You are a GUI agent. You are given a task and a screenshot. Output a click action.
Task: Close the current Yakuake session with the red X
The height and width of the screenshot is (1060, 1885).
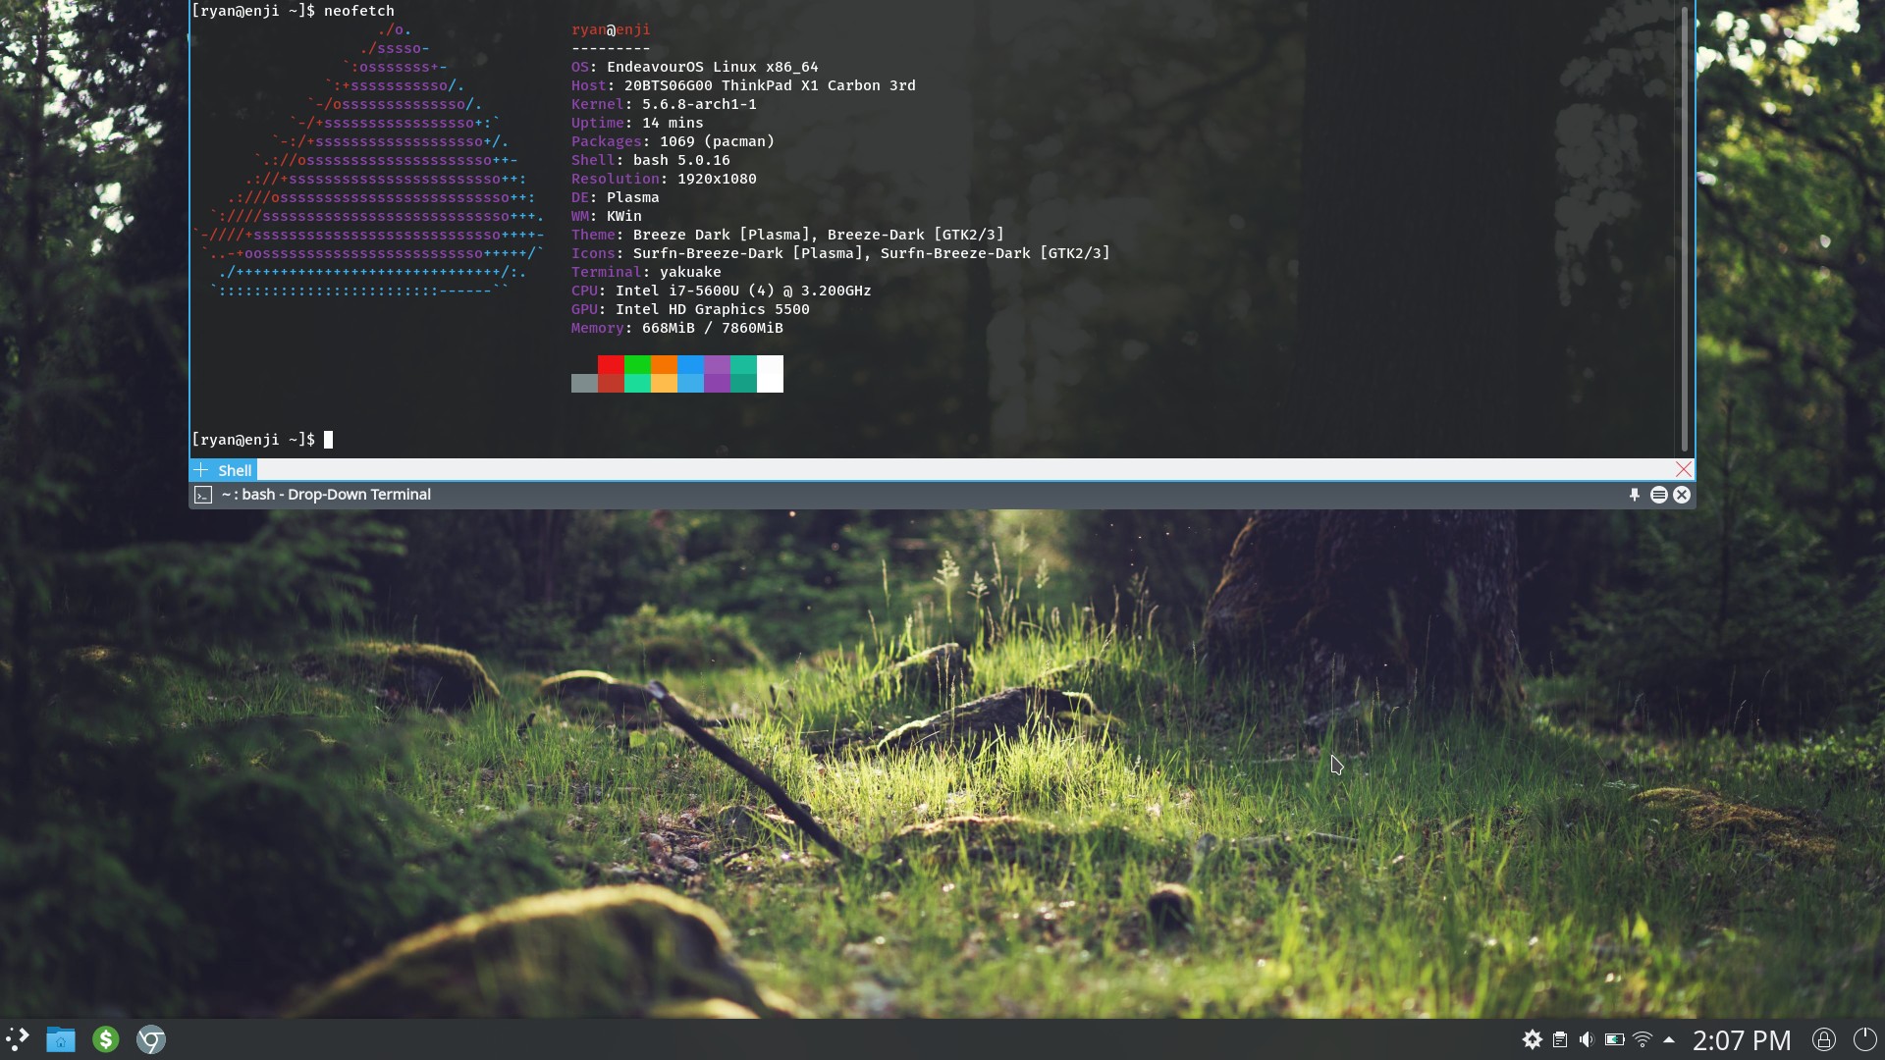tap(1684, 469)
